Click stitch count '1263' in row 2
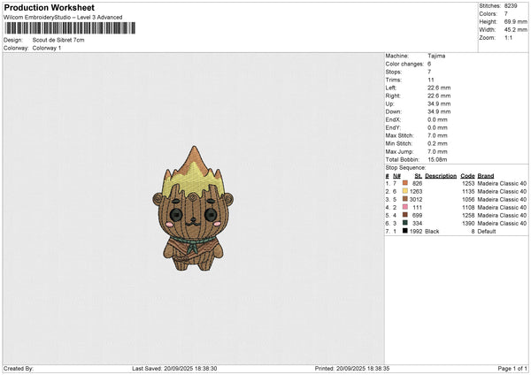 click(416, 192)
